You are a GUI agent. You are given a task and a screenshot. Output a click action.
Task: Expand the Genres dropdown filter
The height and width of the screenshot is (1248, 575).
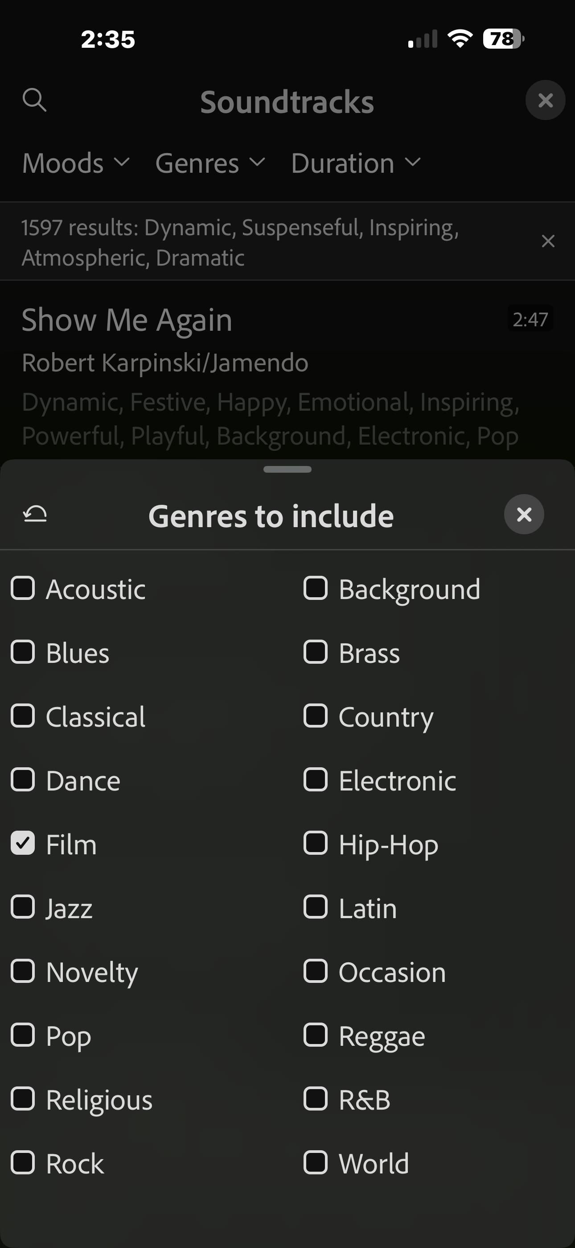tap(210, 163)
